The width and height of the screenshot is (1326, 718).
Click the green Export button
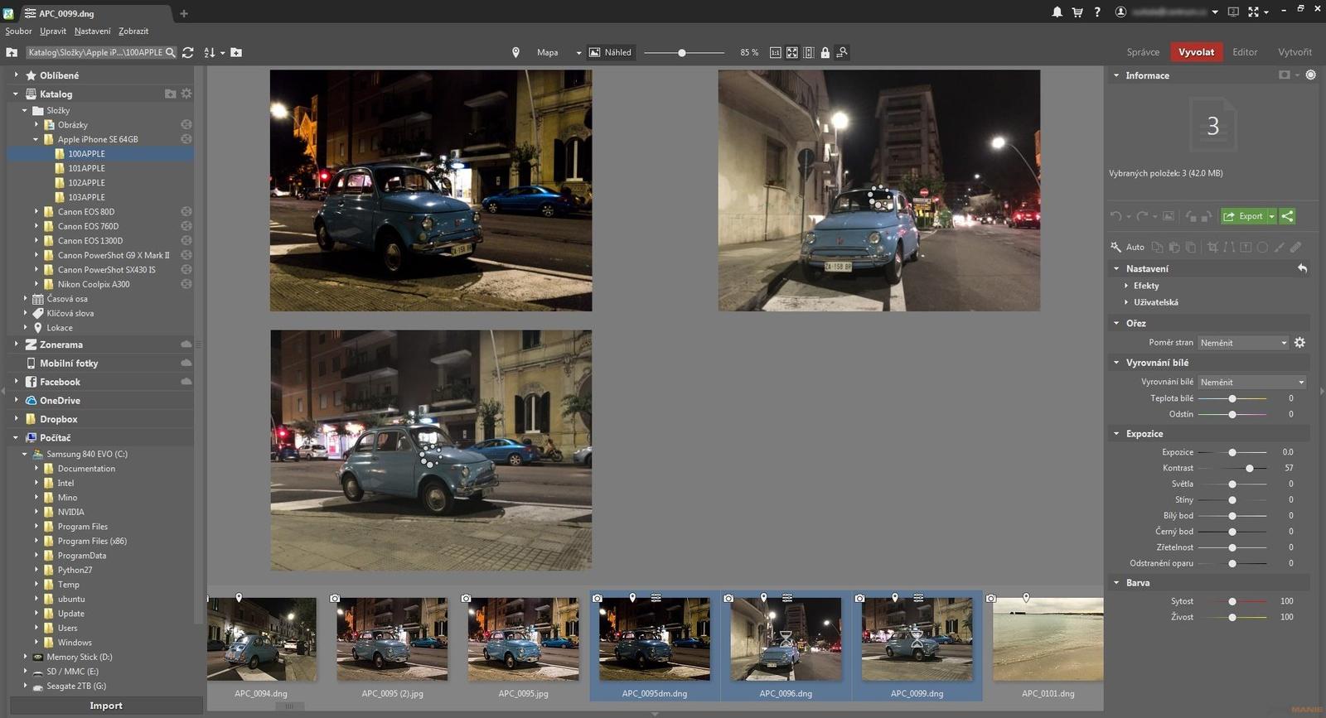coord(1244,216)
